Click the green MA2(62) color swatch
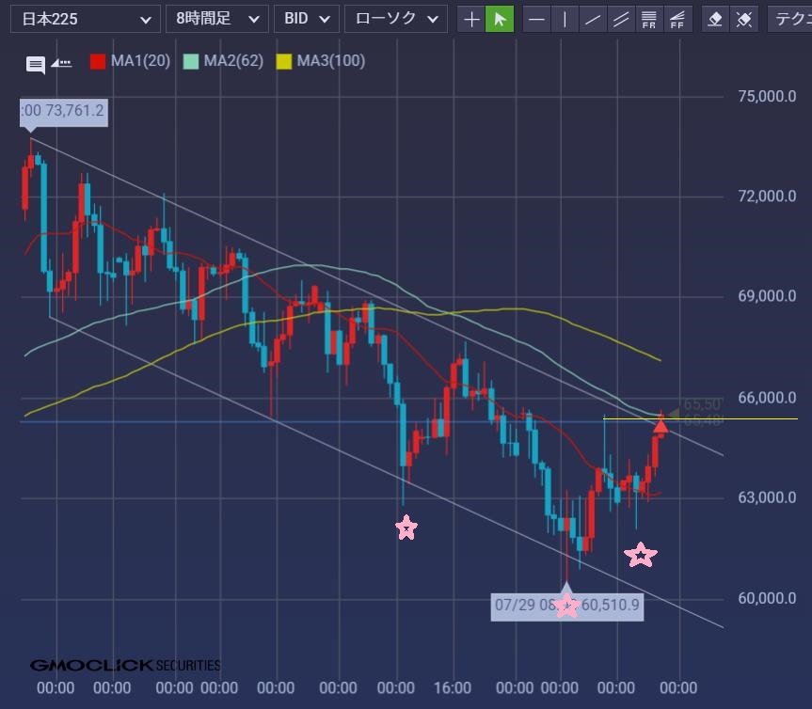This screenshot has width=812, height=709. (191, 61)
